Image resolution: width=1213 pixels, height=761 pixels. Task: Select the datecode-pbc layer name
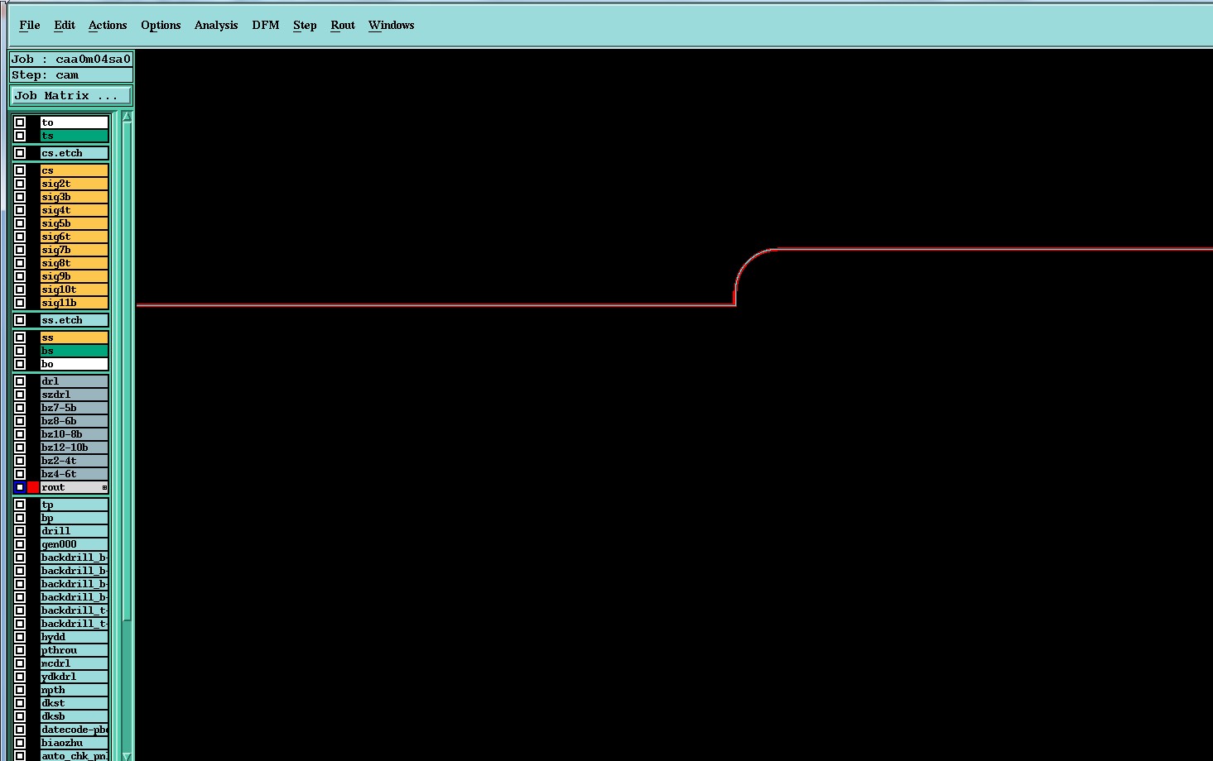point(75,730)
